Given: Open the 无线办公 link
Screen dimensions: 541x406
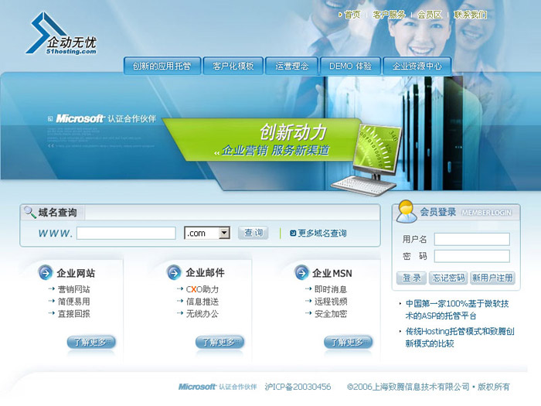Looking at the screenshot, I should [x=202, y=314].
